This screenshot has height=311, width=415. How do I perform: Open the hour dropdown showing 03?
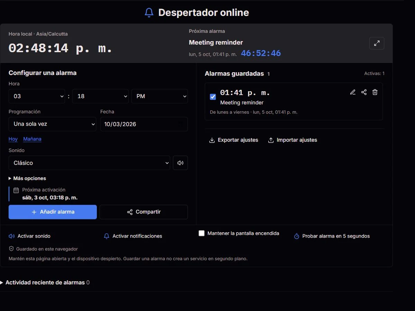point(37,96)
